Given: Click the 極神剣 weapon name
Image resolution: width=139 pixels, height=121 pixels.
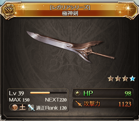Looking at the screenshot, I should click(x=70, y=14).
